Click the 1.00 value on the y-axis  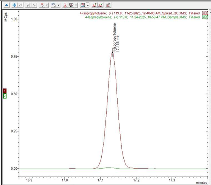click(x=14, y=19)
